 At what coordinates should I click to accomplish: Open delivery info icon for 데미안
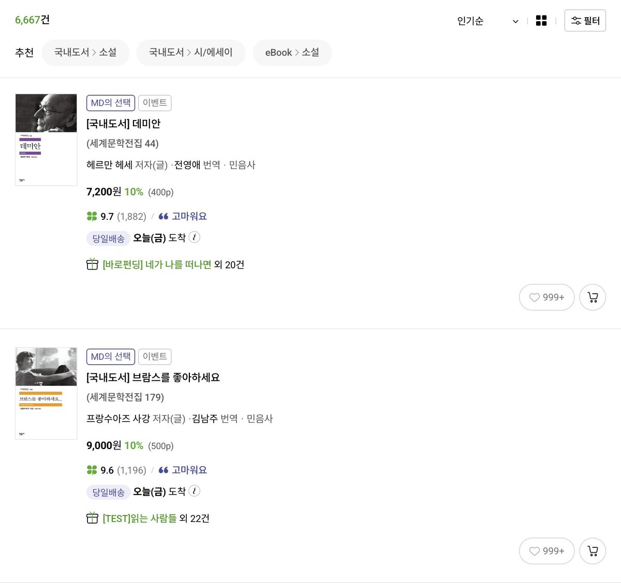(x=194, y=237)
